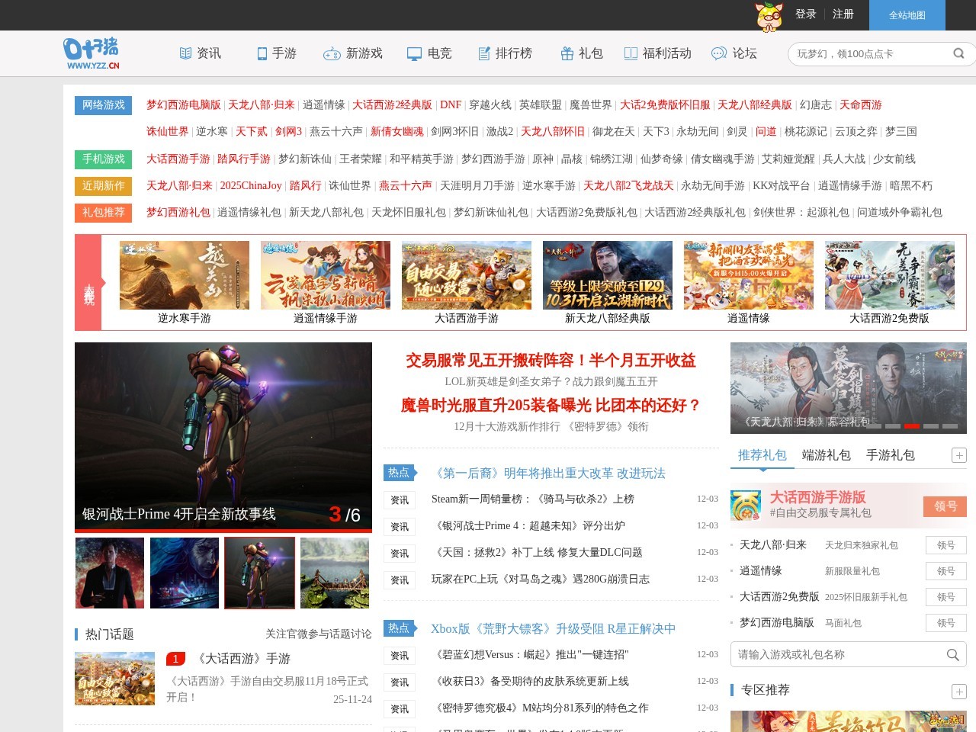Select the Samus thumbnail under the slideshow
The image size is (976, 732).
click(259, 573)
